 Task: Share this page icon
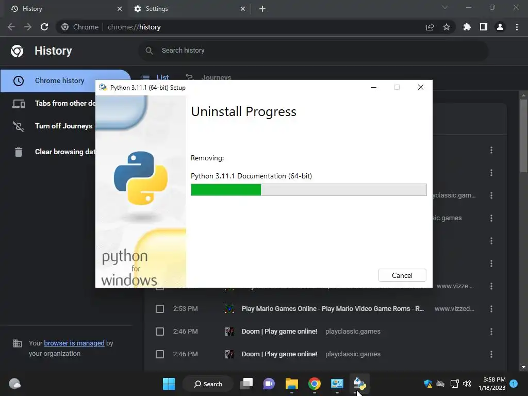(x=430, y=27)
